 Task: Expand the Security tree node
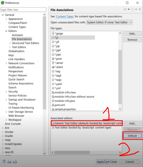point(6,91)
